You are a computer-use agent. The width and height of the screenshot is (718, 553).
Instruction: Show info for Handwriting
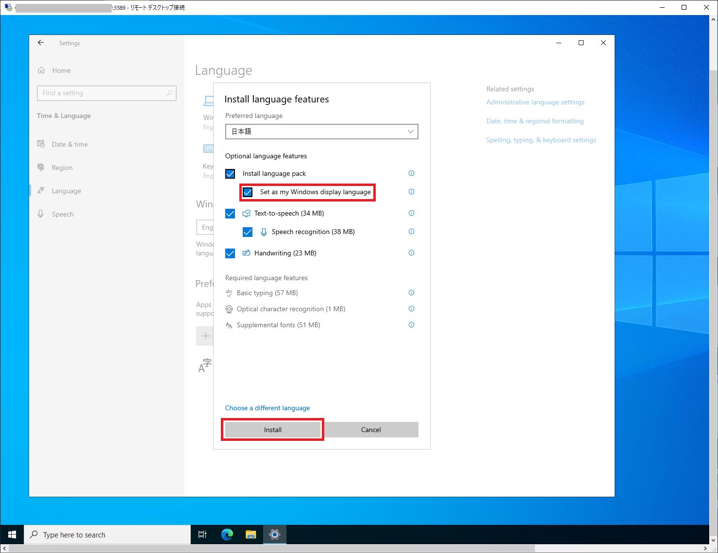(411, 253)
